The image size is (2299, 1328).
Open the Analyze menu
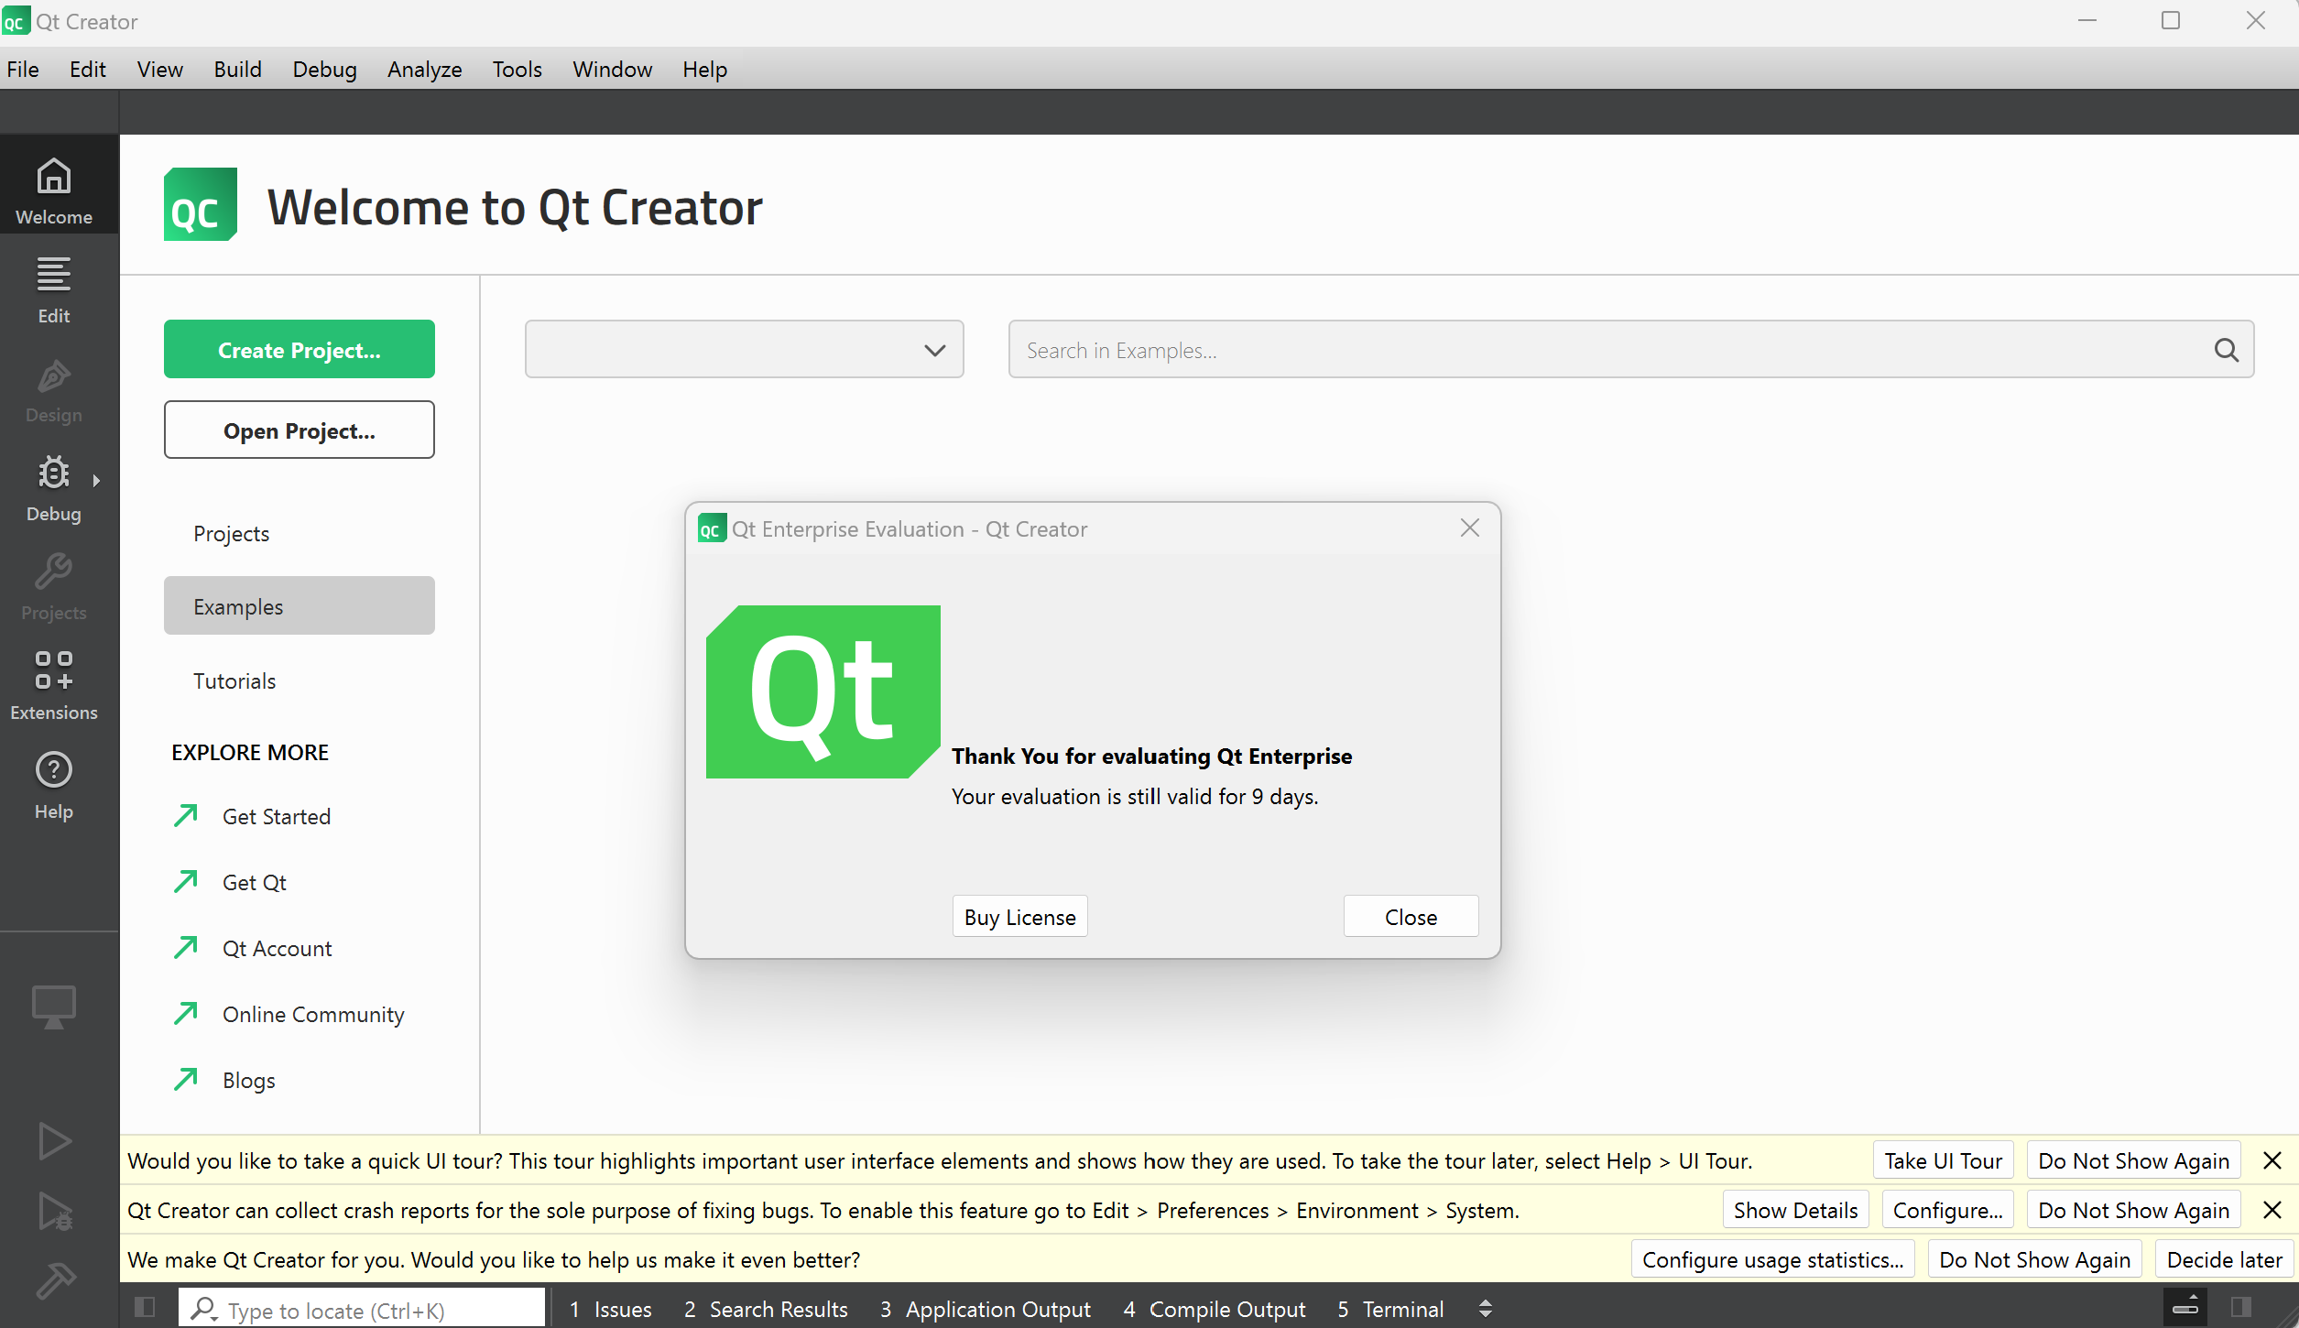425,69
